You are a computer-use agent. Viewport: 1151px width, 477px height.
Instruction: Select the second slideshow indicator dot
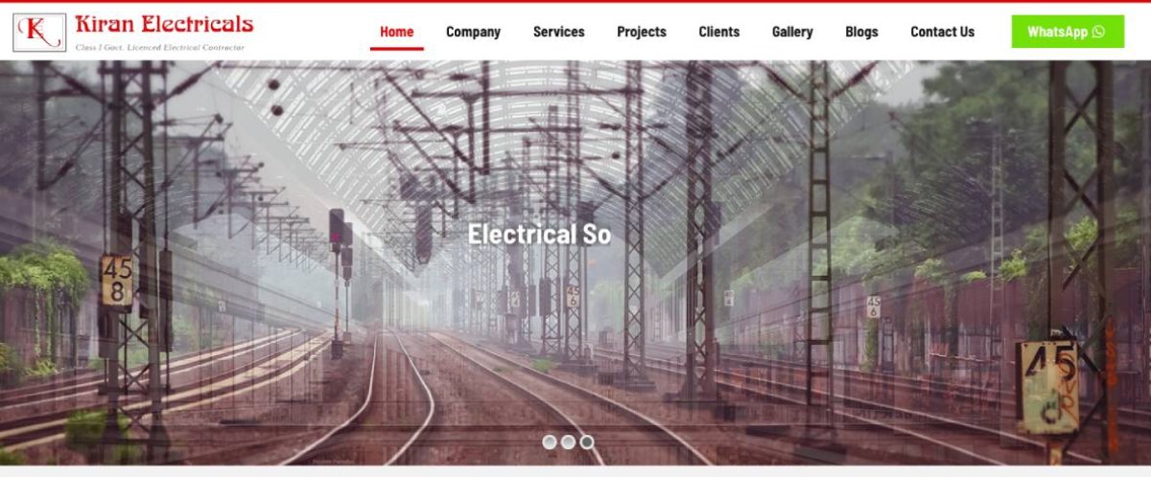coord(568,442)
